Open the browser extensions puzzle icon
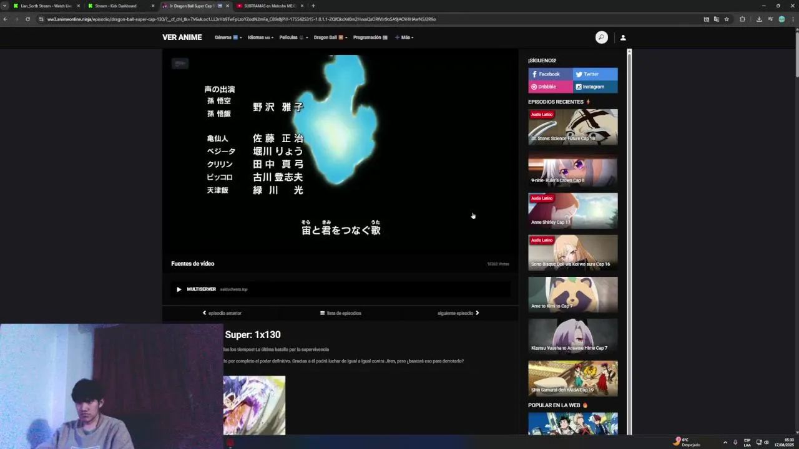799x449 pixels. click(x=742, y=19)
